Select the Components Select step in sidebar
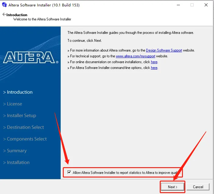The image size is (214, 194). click(x=25, y=139)
